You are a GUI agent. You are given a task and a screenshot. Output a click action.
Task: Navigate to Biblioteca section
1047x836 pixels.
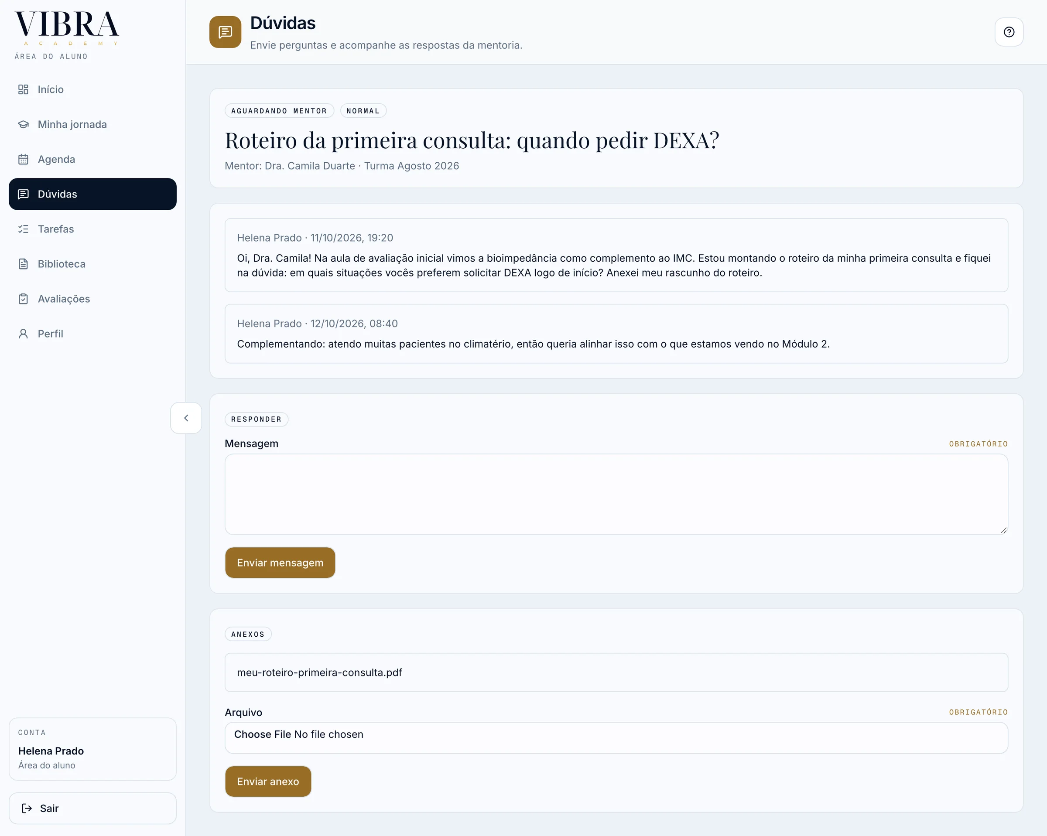tap(92, 264)
